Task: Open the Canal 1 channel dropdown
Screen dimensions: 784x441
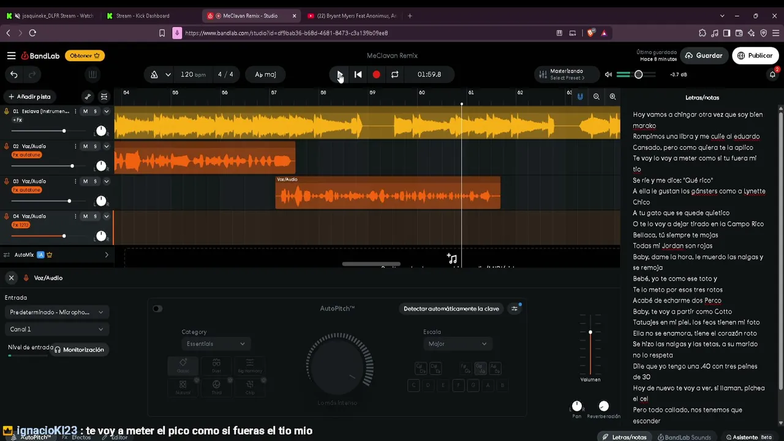Action: pos(57,330)
